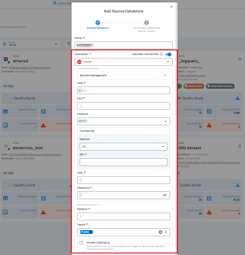This screenshot has height=255, width=245.
Task: Click the athena2 datastore avatar icon
Action: click(6, 59)
